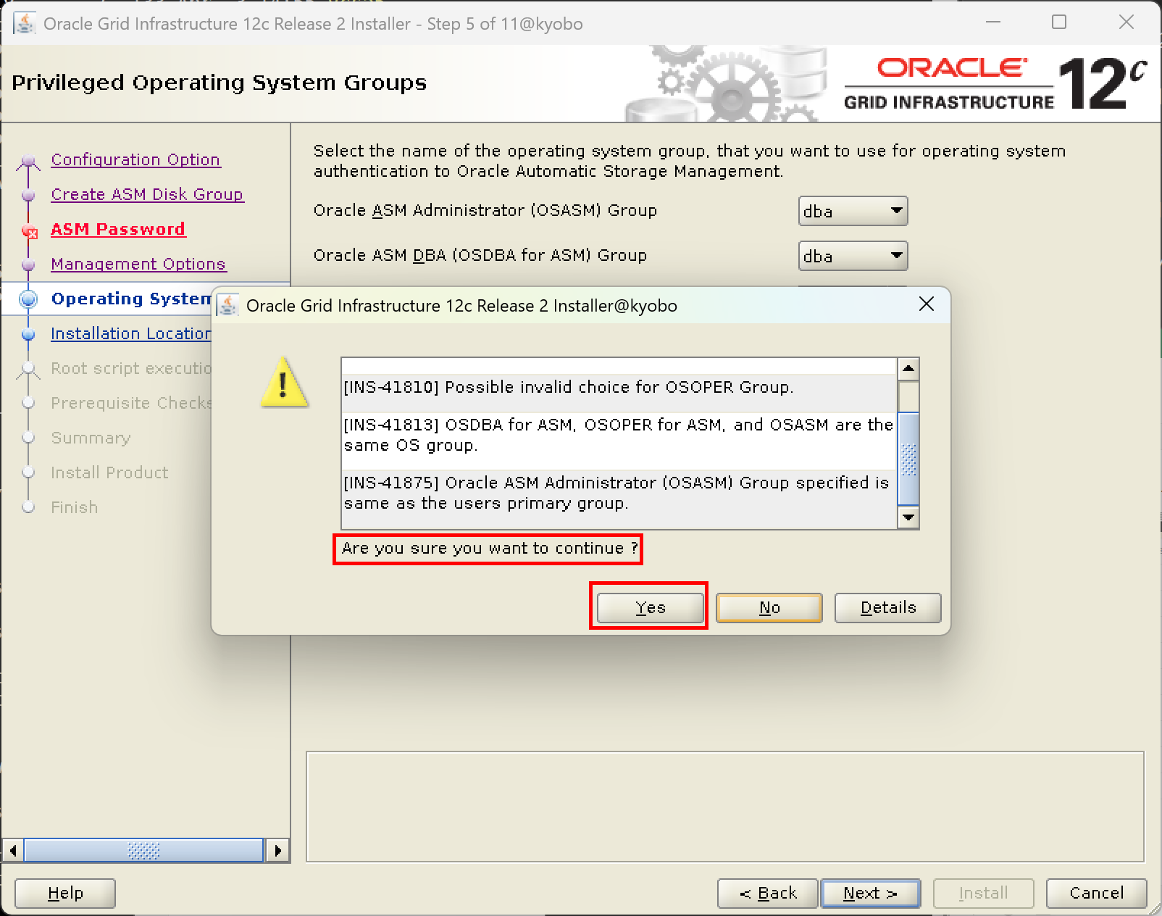Viewport: 1162px width, 916px height.
Task: Click the Create ASM Disk Group step bullet
Action: point(28,195)
